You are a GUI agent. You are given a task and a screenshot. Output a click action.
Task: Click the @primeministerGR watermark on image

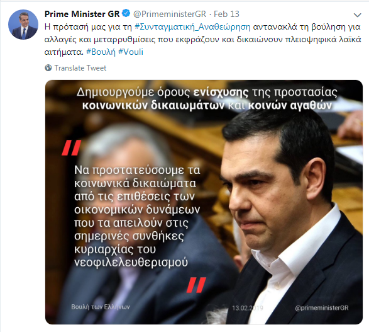322,308
